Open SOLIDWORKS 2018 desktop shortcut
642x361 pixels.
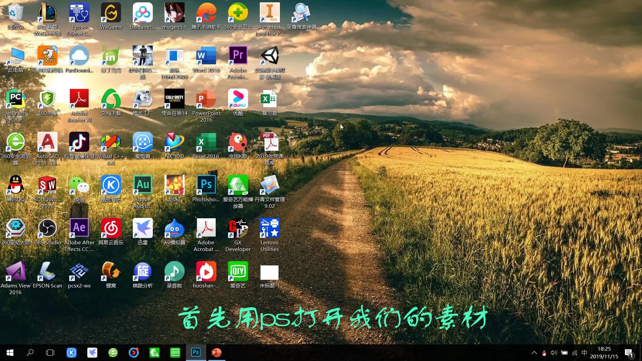click(x=47, y=192)
